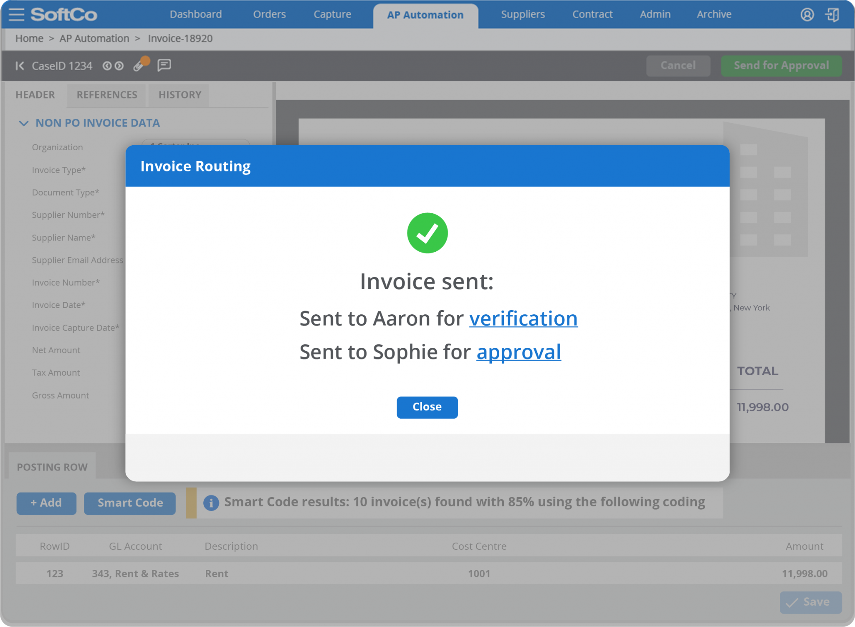Click the green success checkmark
Image resolution: width=855 pixels, height=627 pixels.
427,233
